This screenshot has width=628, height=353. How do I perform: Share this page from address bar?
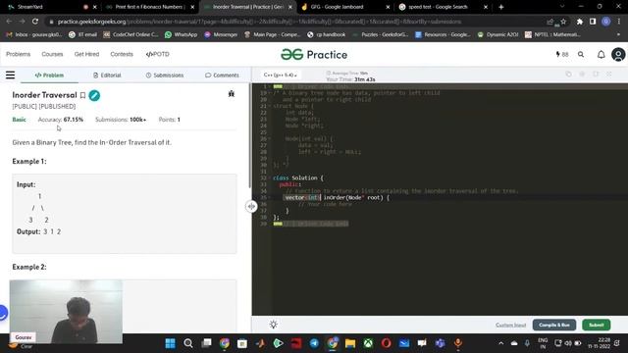tap(549, 22)
